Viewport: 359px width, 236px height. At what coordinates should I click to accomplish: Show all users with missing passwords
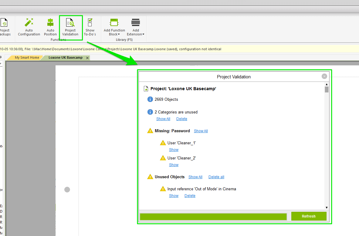201,131
